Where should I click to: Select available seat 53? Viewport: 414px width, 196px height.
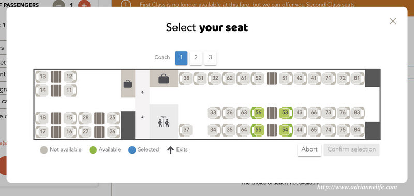click(x=286, y=113)
